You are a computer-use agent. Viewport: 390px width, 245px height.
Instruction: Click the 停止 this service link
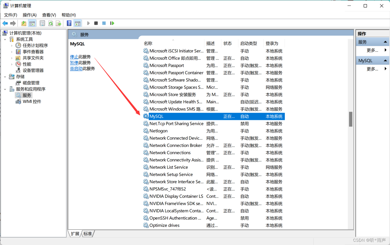[74, 57]
